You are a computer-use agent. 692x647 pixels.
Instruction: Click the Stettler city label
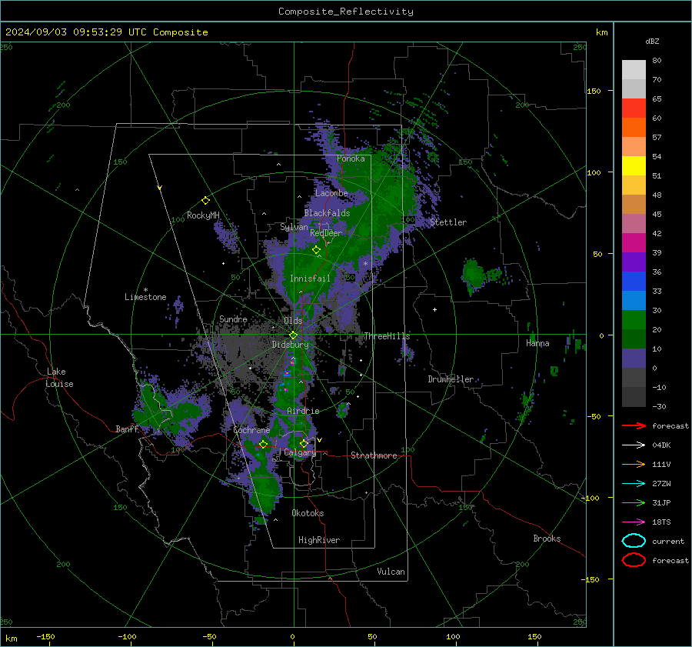point(448,222)
